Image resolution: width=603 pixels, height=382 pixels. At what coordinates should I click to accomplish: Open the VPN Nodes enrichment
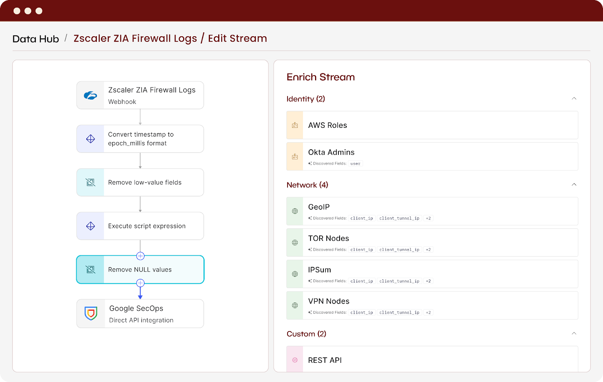432,305
